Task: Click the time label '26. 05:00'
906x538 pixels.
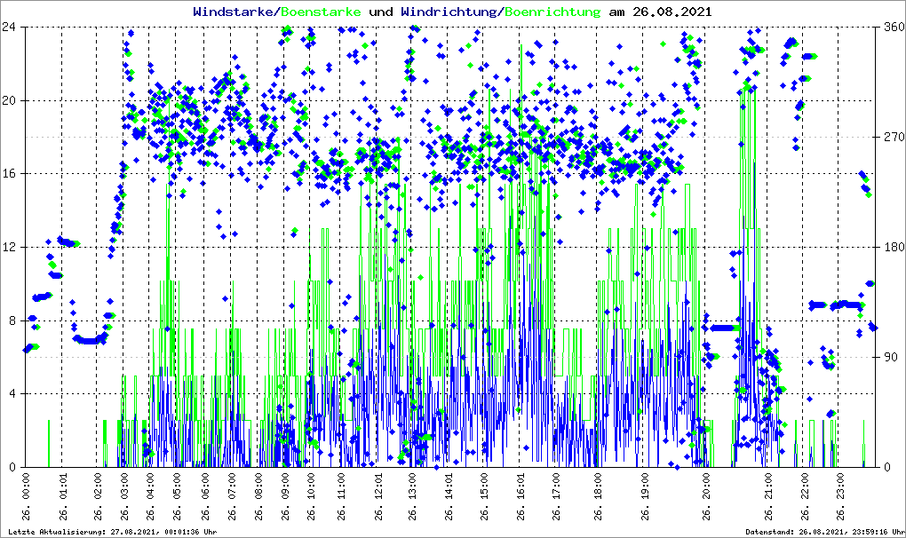Action: pos(176,497)
